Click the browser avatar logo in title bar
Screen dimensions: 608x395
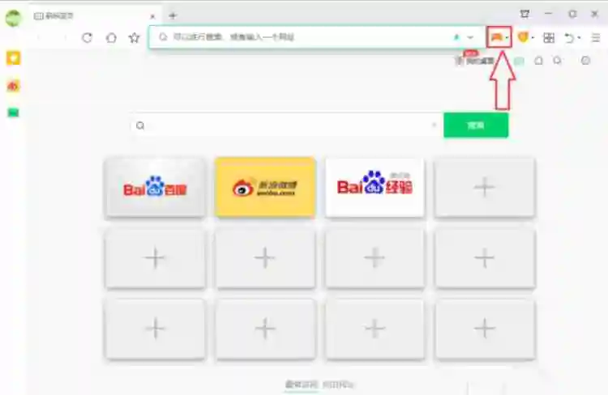pyautogui.click(x=13, y=18)
